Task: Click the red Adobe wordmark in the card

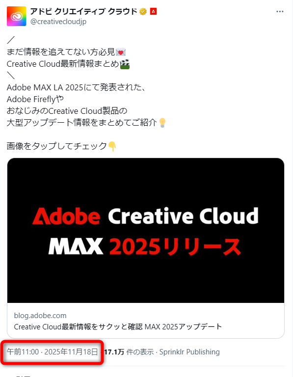Action: tap(66, 216)
